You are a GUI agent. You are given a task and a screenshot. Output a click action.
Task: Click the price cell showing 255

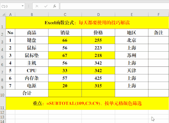tap(98, 40)
